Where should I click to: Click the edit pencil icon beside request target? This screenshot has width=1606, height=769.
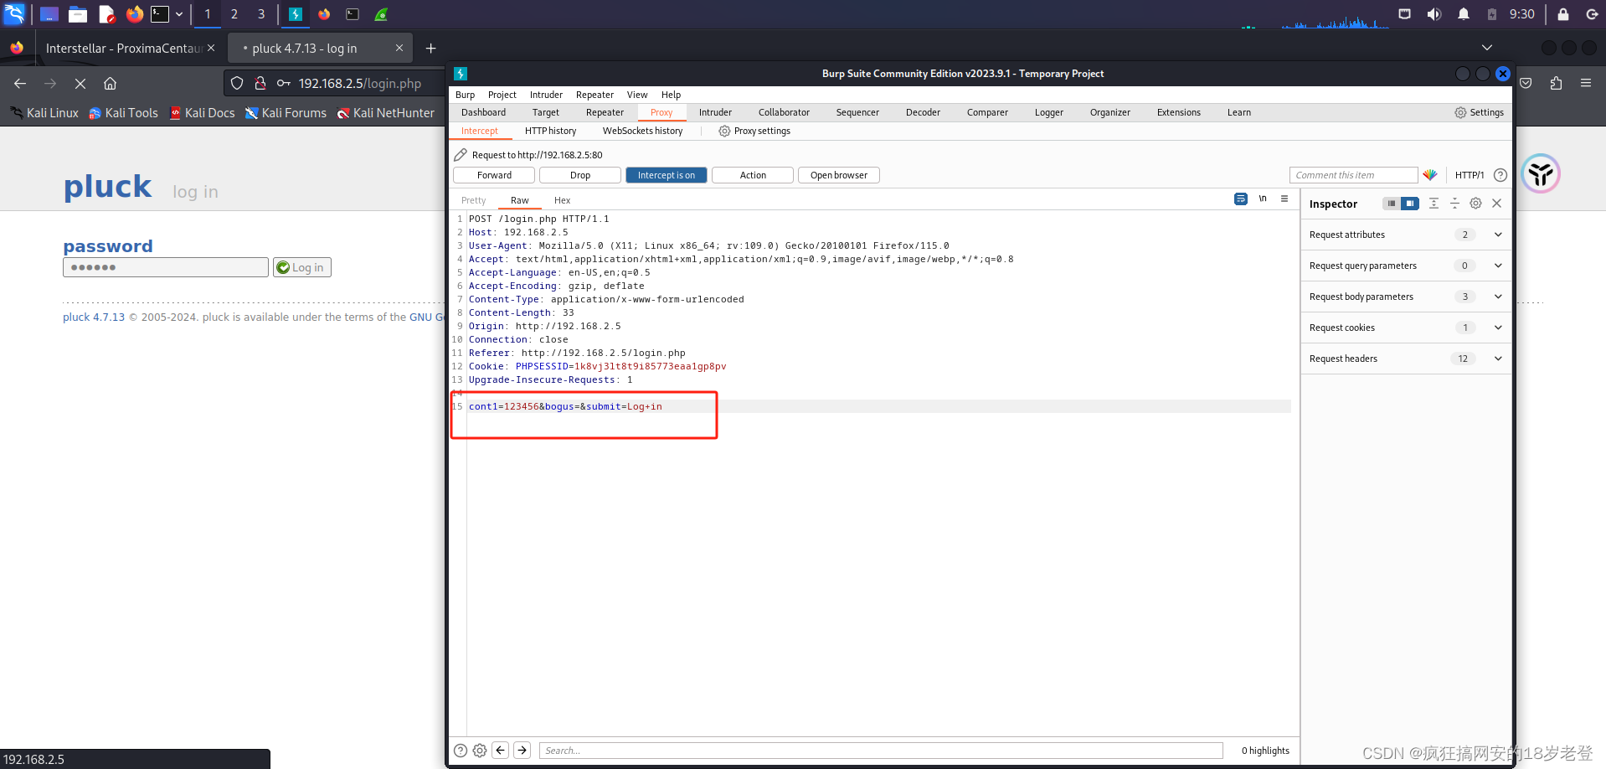coord(461,155)
